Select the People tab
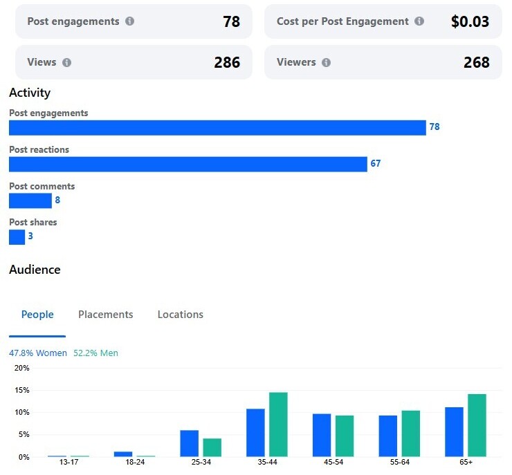Viewport: 512px width, 475px height. [x=37, y=315]
